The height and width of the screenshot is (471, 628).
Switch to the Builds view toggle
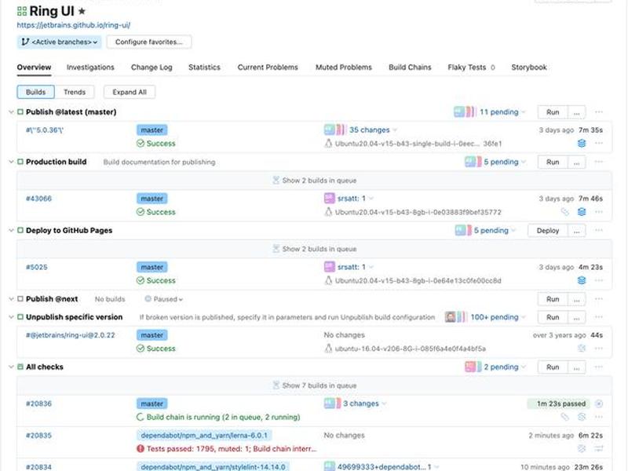35,92
